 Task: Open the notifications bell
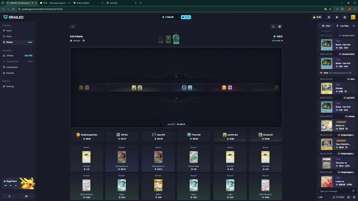click(x=337, y=17)
